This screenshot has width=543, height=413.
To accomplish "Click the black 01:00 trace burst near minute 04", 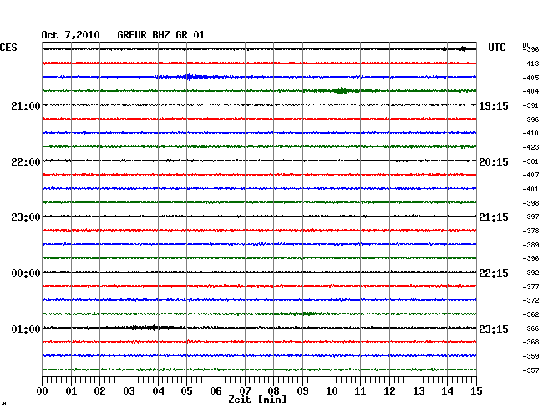I will tap(152, 328).
